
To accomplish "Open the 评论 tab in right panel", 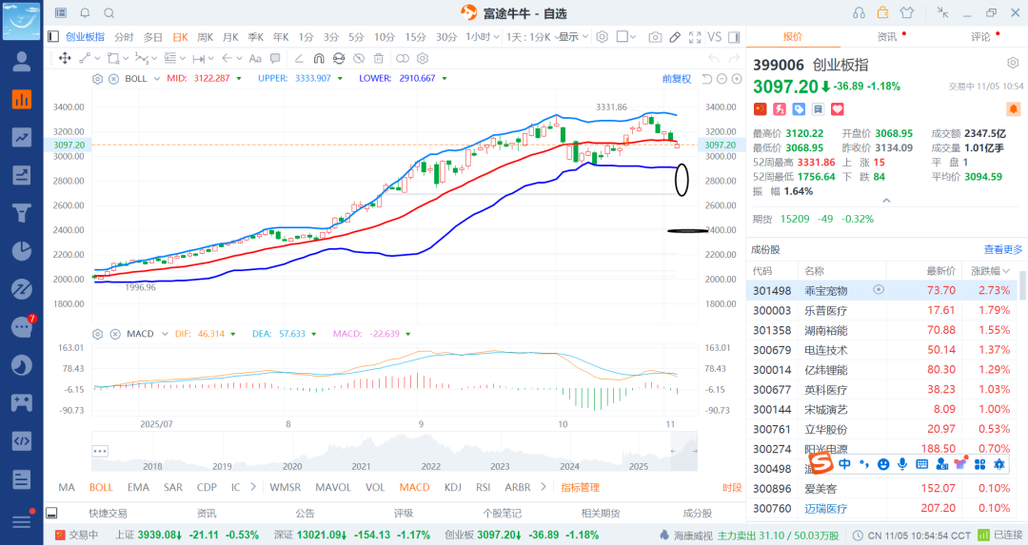I will coord(980,37).
